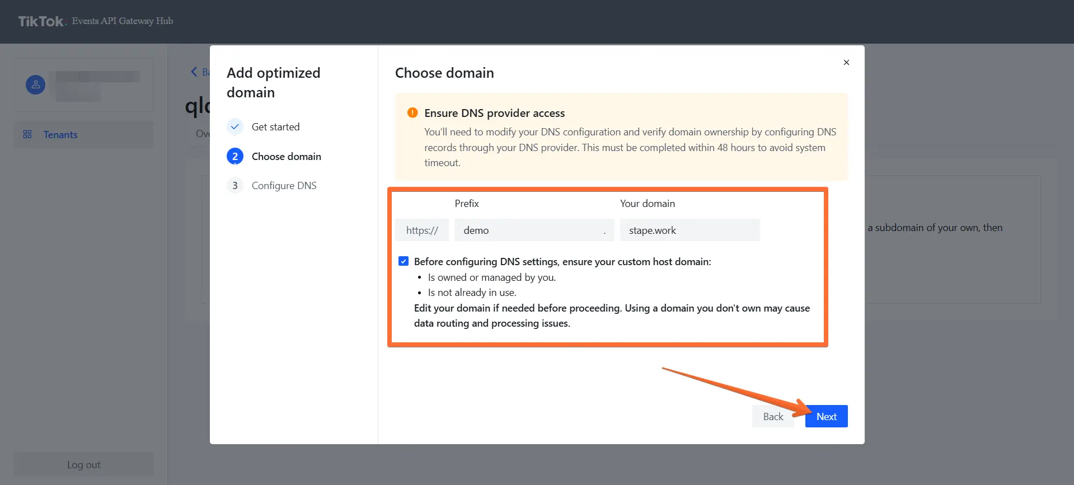Close the Add optimized domain dialog
Viewport: 1074px width, 485px height.
[846, 63]
